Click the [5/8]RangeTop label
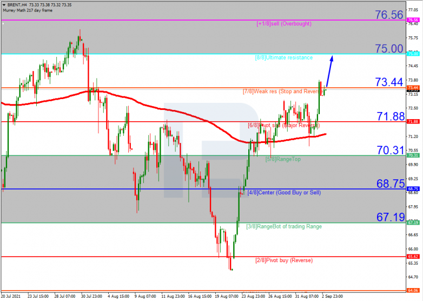Image resolution: width=423 pixels, height=301 pixels. (x=283, y=159)
